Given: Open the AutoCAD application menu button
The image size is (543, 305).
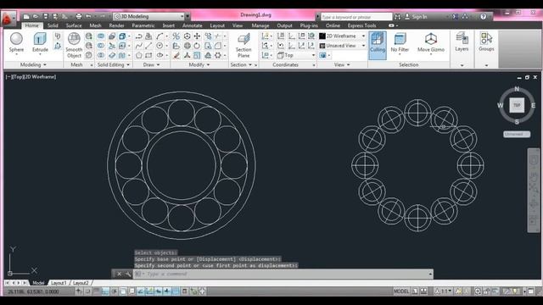Looking at the screenshot, I should point(8,19).
